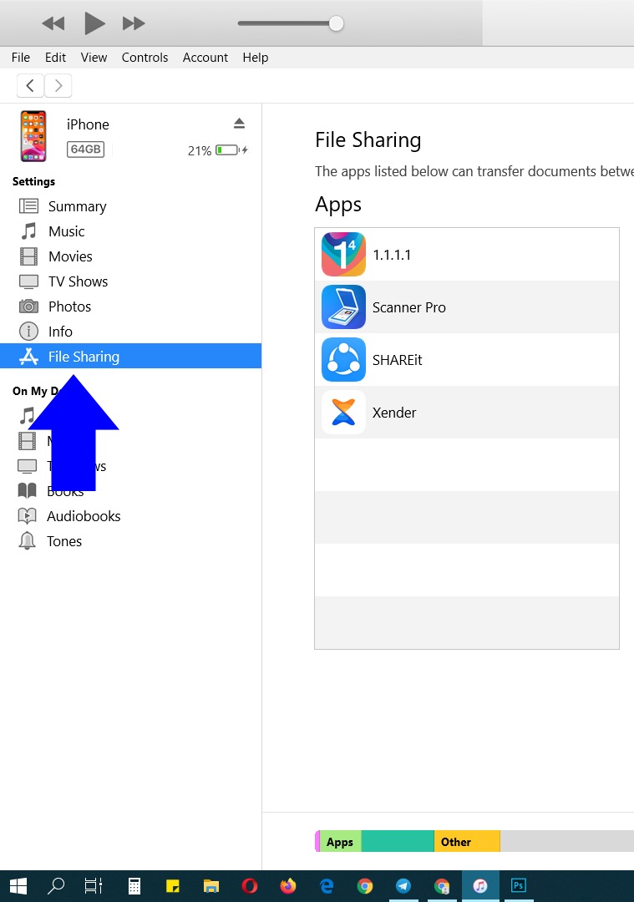Click the TV screen icon under On My Device
The height and width of the screenshot is (902, 634).
(27, 466)
